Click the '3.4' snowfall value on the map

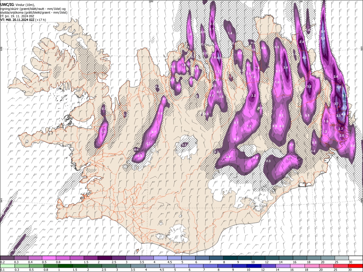coord(286,68)
